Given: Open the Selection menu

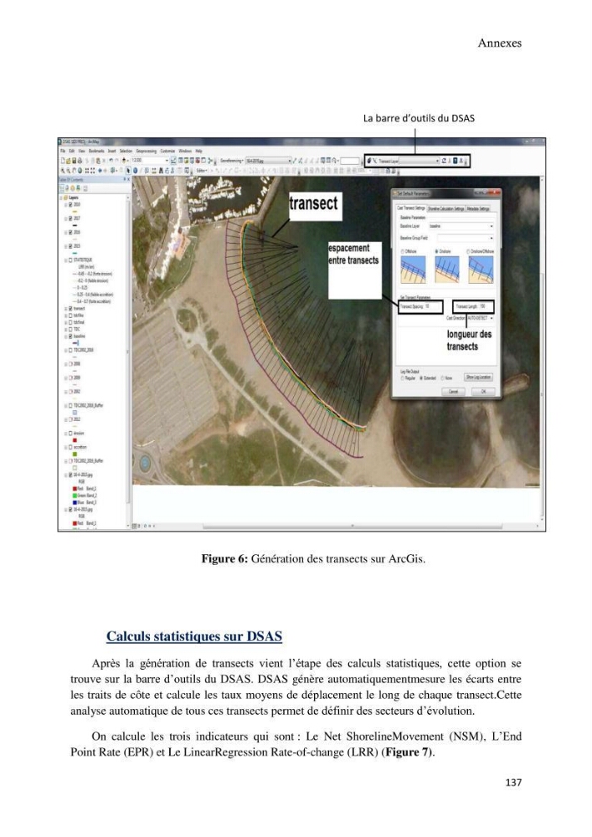Looking at the screenshot, I should point(126,151).
